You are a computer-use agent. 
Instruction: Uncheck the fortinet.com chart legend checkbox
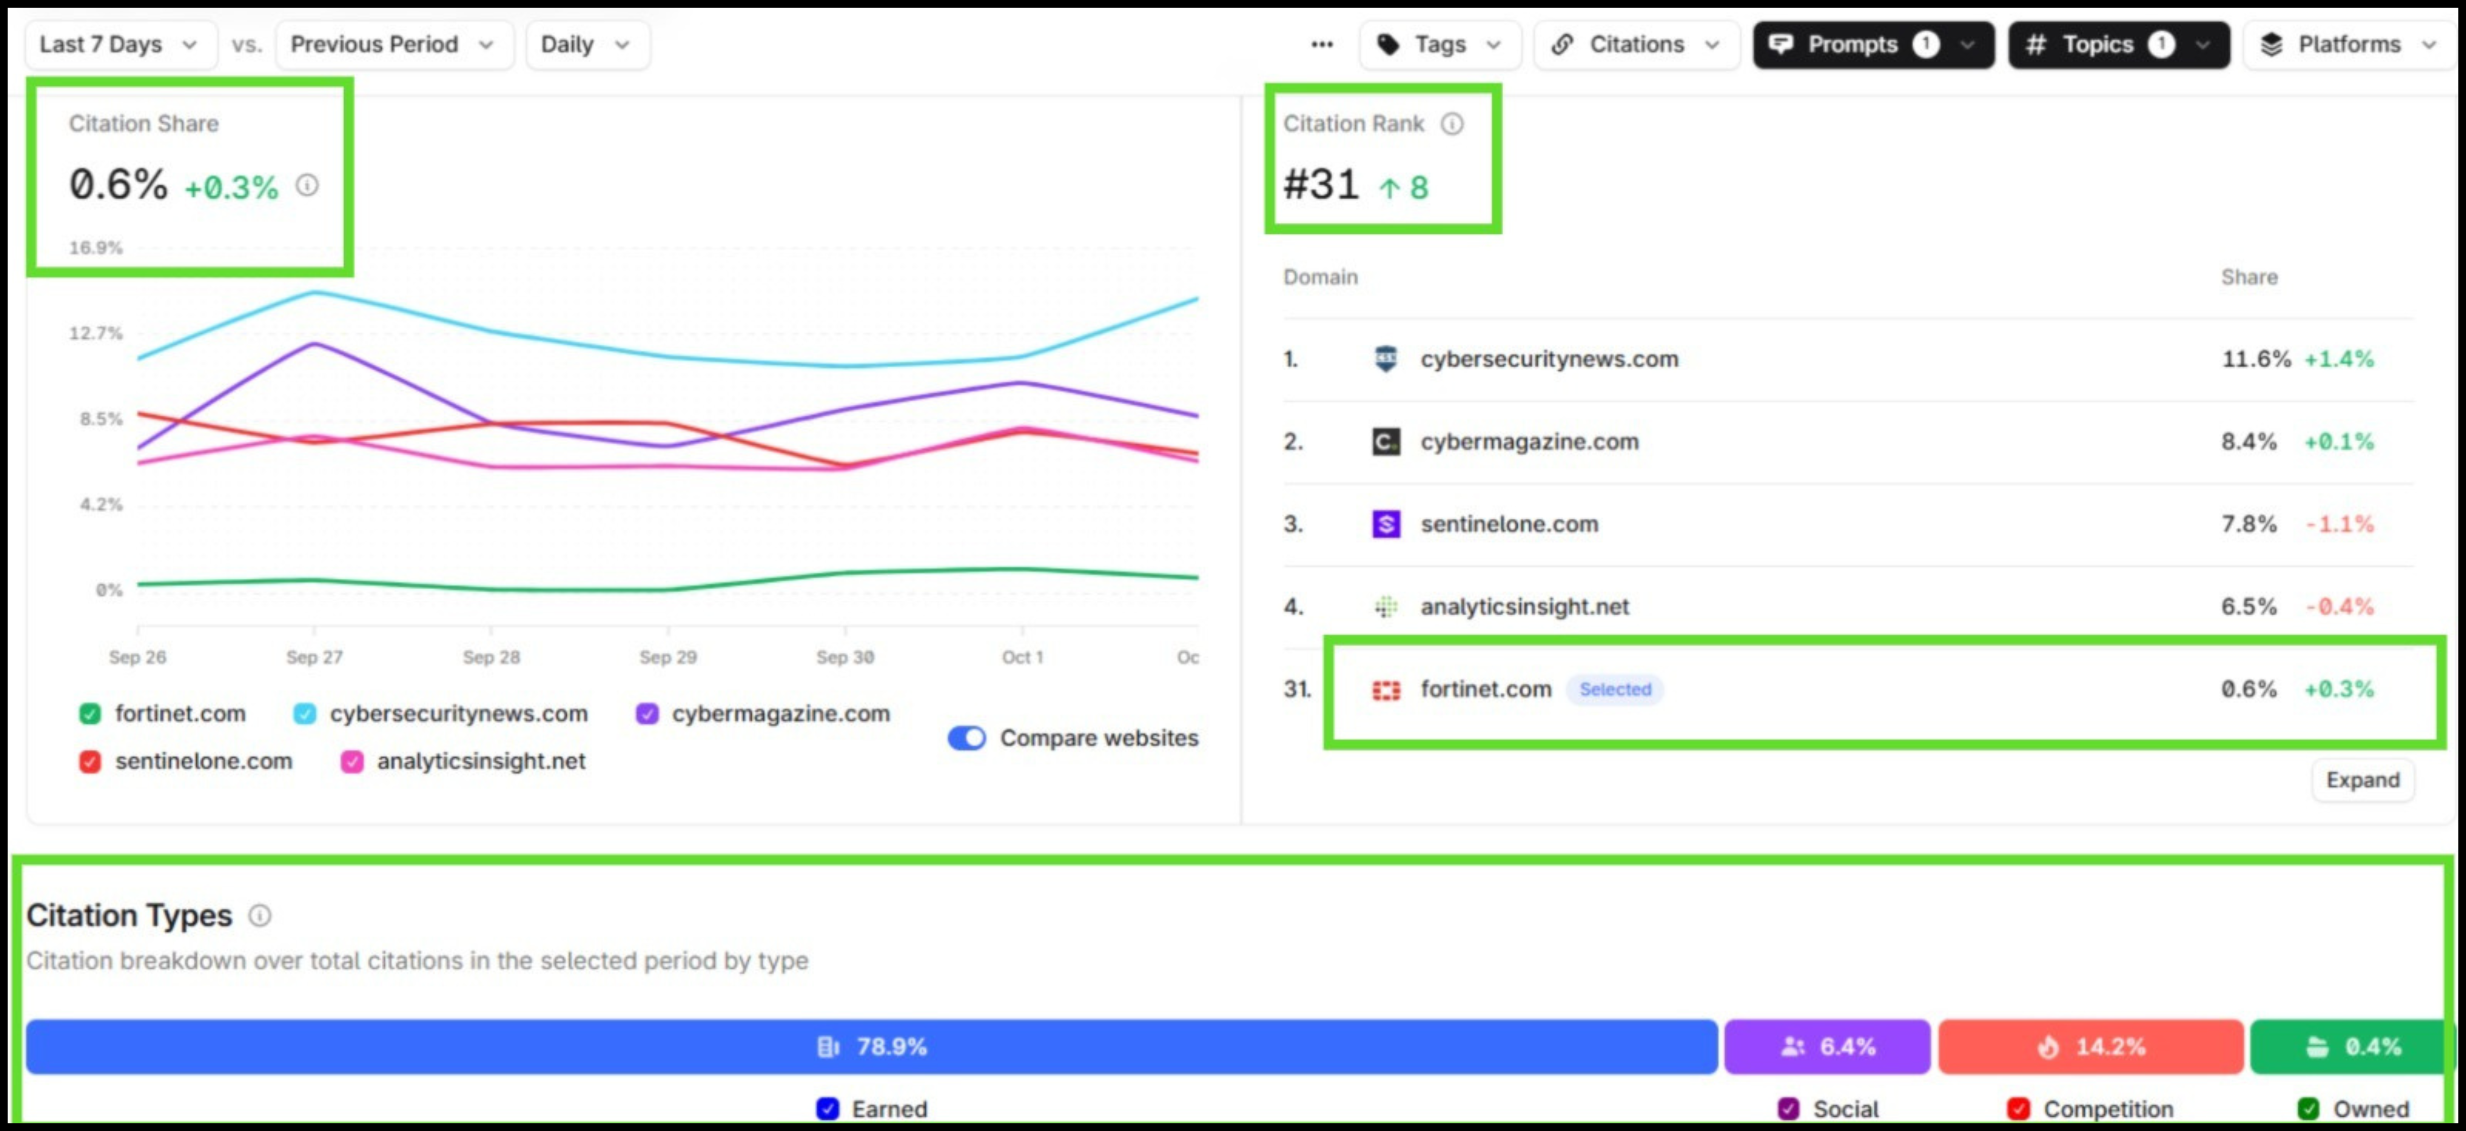tap(90, 714)
